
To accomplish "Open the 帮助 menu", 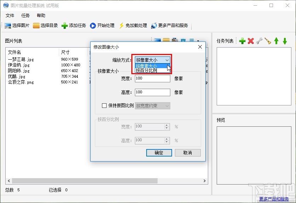I will pyautogui.click(x=41, y=16).
